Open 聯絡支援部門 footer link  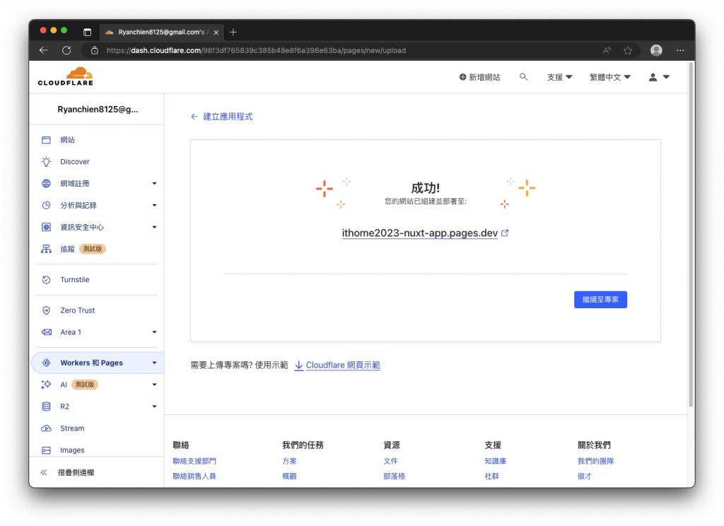tap(194, 461)
